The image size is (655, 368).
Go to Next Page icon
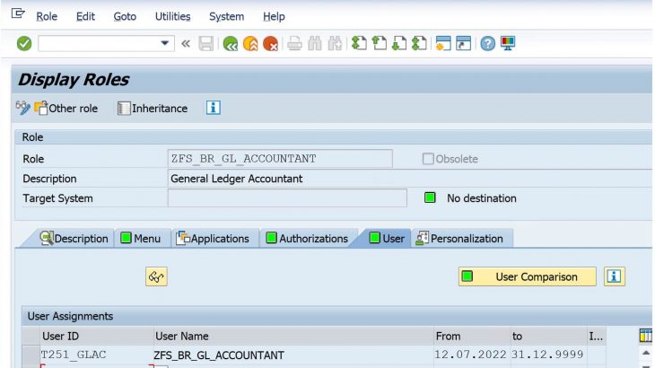399,43
